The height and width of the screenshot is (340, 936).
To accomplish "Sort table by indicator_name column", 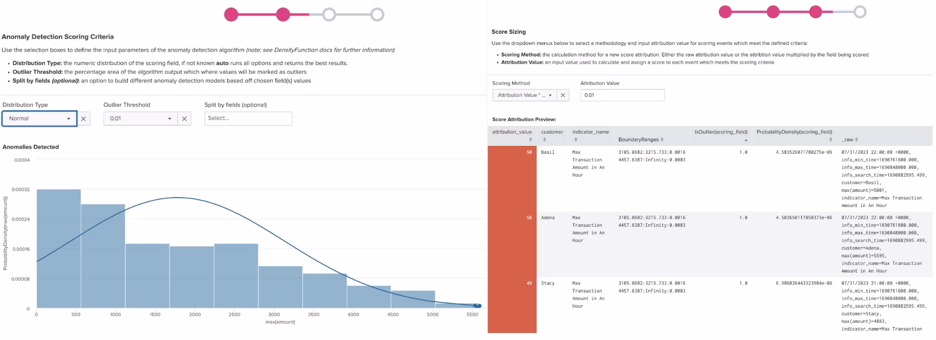I will coord(575,140).
